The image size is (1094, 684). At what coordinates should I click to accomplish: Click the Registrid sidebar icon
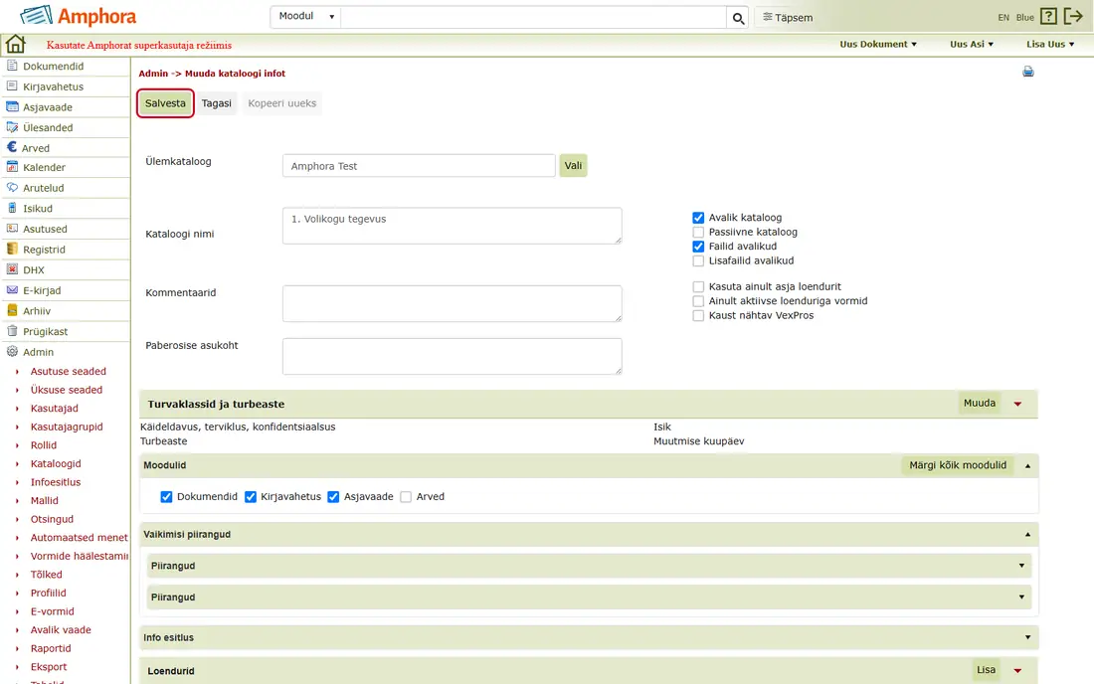pos(12,249)
